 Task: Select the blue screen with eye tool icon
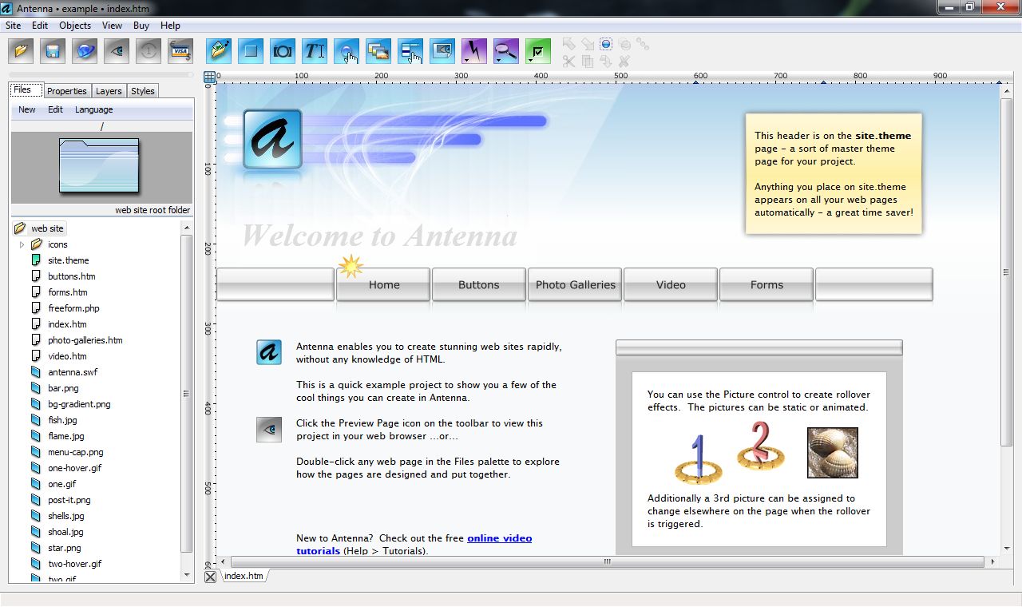pos(442,51)
